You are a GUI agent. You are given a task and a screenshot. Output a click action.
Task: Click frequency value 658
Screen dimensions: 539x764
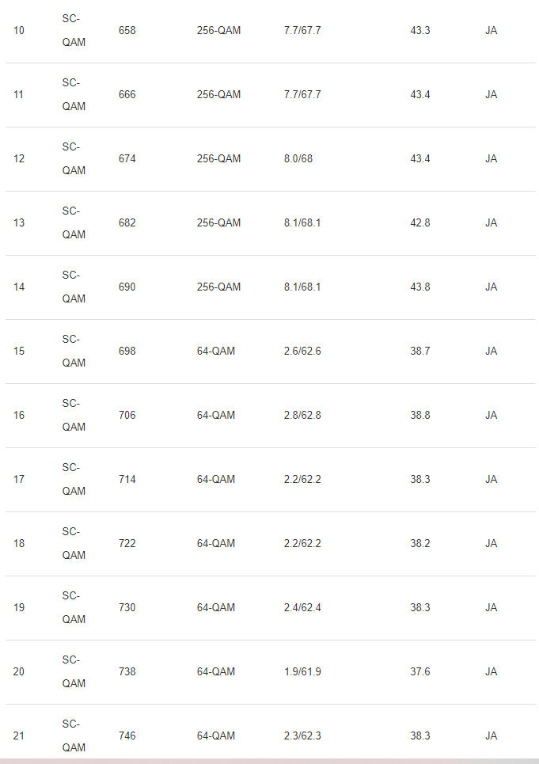(127, 31)
